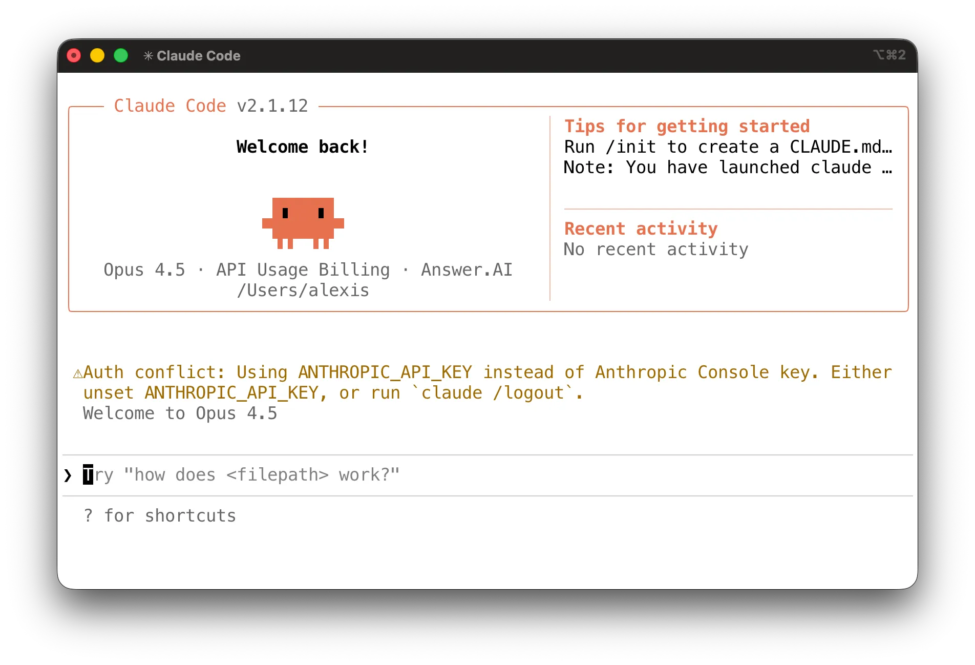This screenshot has width=975, height=665.
Task: Click the "Tips for getting started" heading
Action: tap(687, 126)
